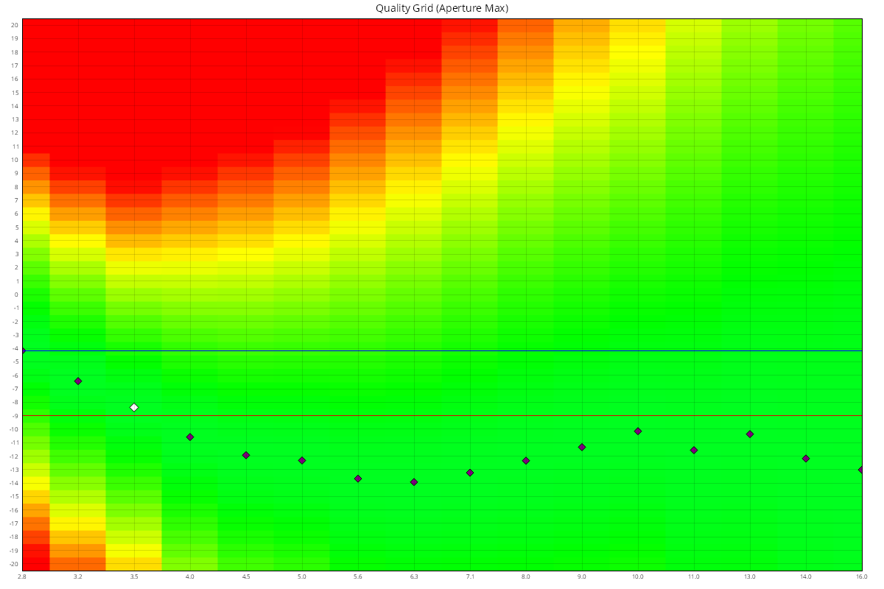Click the x-axis label '13.0'
Image resolution: width=884 pixels, height=589 pixels.
click(x=750, y=576)
